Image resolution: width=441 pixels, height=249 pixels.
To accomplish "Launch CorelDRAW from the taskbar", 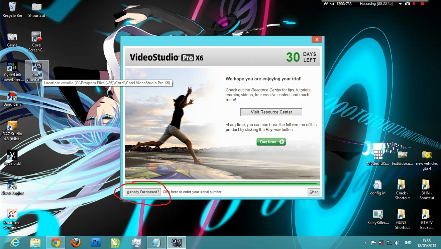I will (116, 242).
